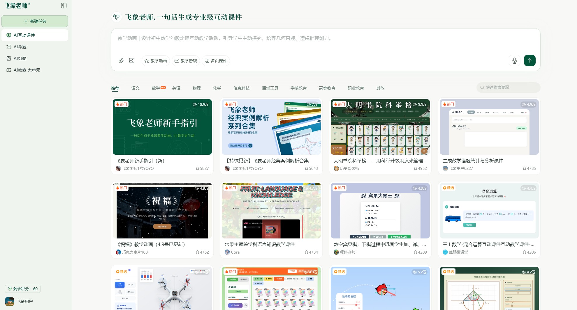577x310 pixels.
Task: Switch to the 职业教育 tab
Action: click(x=356, y=88)
